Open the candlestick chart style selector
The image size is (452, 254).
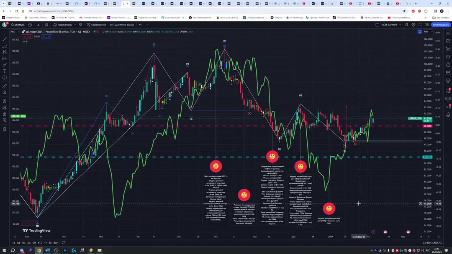(x=46, y=25)
